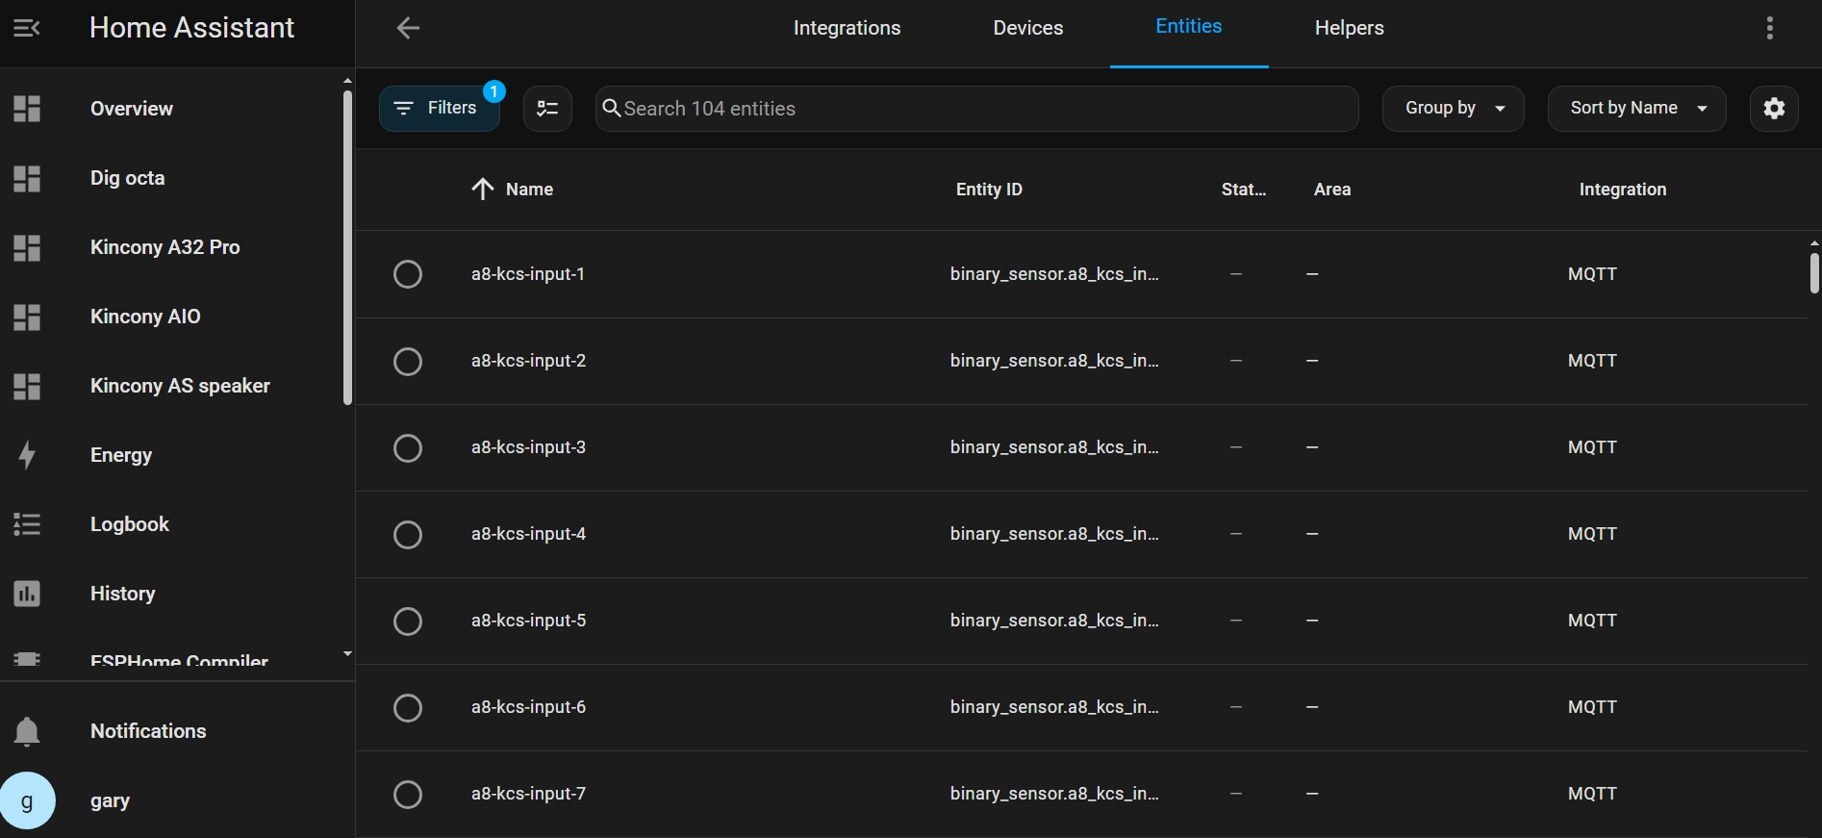Click the Energy lightning bolt icon
The image size is (1822, 838).
point(27,455)
